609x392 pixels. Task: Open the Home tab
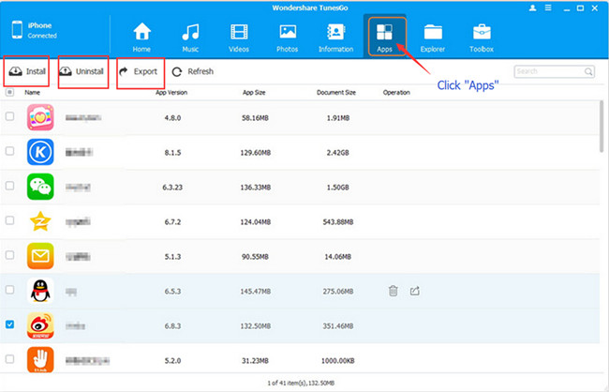[141, 38]
